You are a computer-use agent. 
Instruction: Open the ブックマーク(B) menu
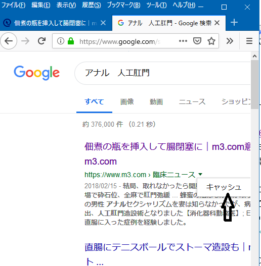pos(123,5)
